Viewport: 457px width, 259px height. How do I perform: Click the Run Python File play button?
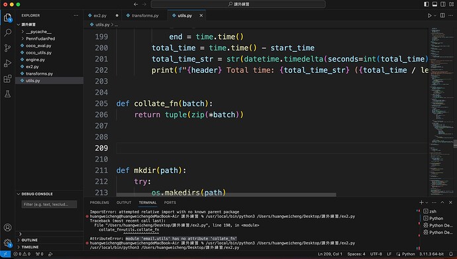429,15
